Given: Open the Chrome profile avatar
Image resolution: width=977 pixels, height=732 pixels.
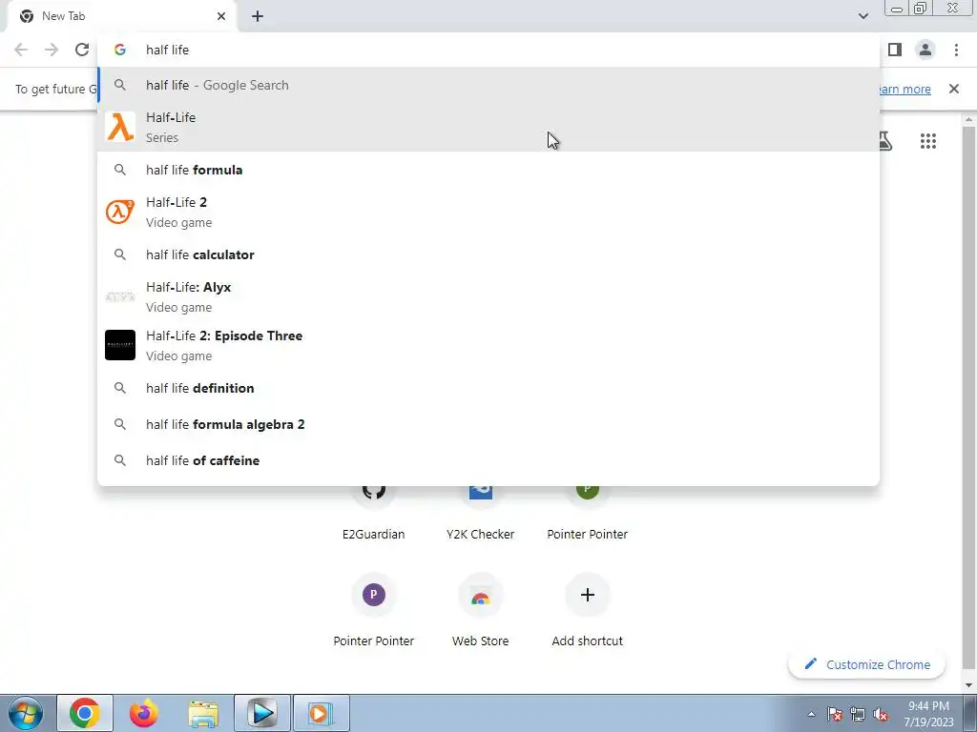Looking at the screenshot, I should [925, 50].
